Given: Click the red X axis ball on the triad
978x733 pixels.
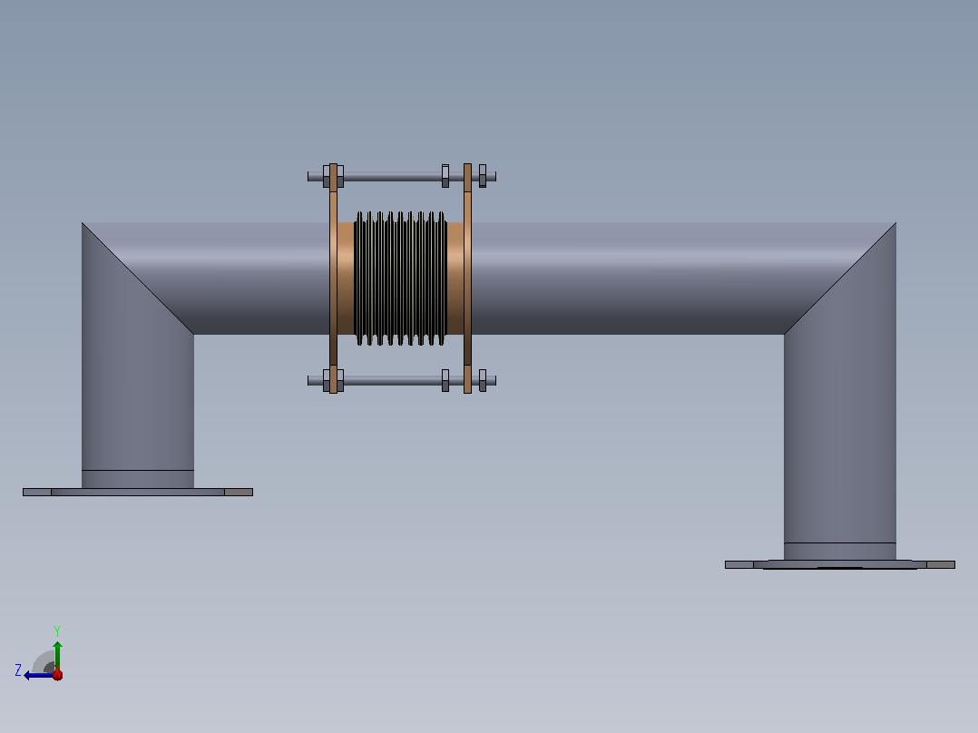Looking at the screenshot, I should 57,674.
